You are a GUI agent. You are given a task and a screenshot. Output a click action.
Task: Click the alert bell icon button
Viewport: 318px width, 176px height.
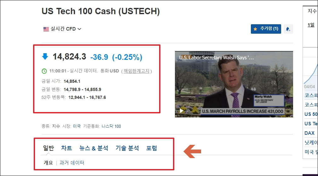pos(288,29)
